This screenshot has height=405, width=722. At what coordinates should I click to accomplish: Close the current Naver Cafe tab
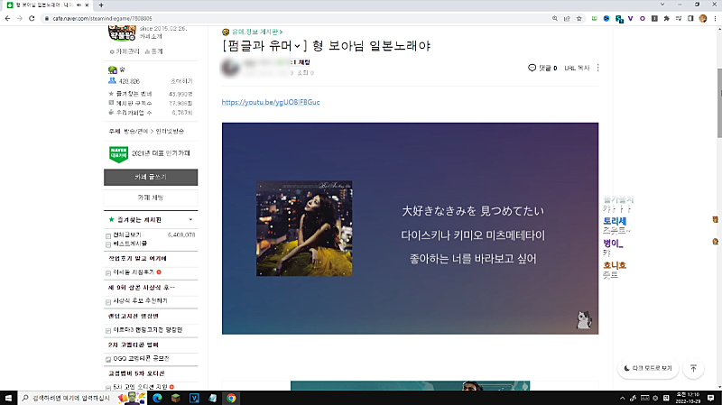pyautogui.click(x=87, y=5)
